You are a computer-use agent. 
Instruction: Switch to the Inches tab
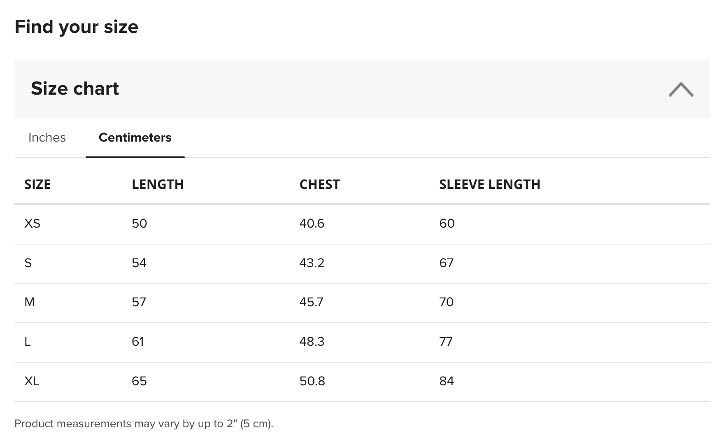[47, 137]
